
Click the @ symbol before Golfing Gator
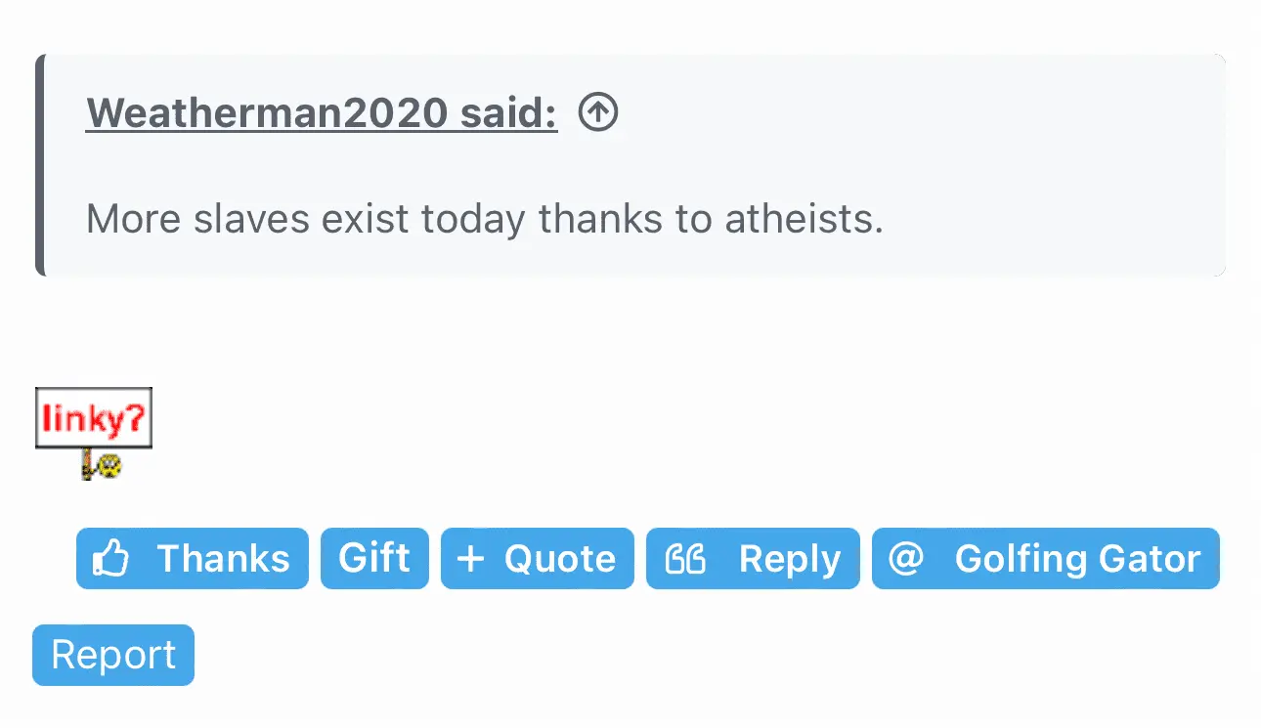(906, 559)
